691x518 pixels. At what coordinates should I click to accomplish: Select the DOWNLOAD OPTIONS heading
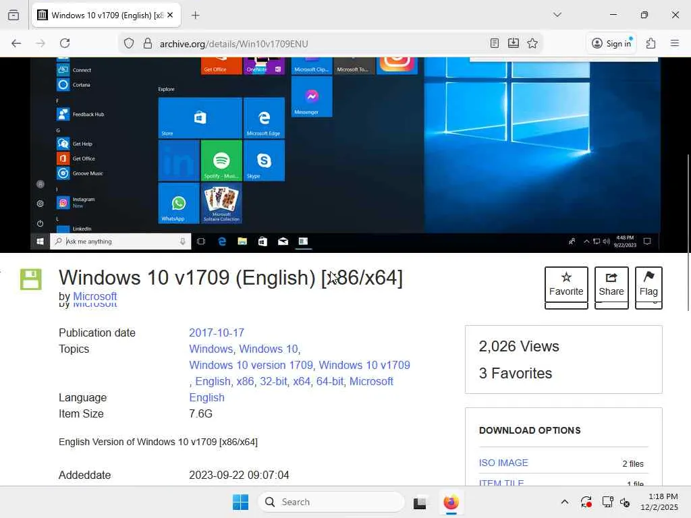click(x=530, y=430)
